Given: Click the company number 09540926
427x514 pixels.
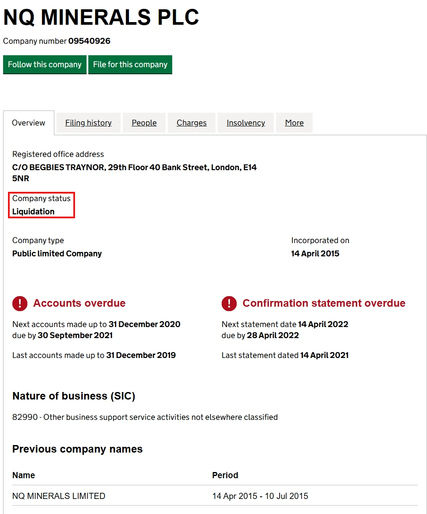Looking at the screenshot, I should 89,41.
